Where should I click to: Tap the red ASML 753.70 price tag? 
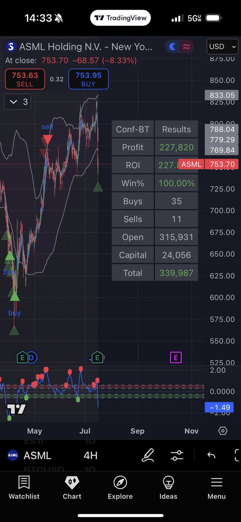point(208,164)
